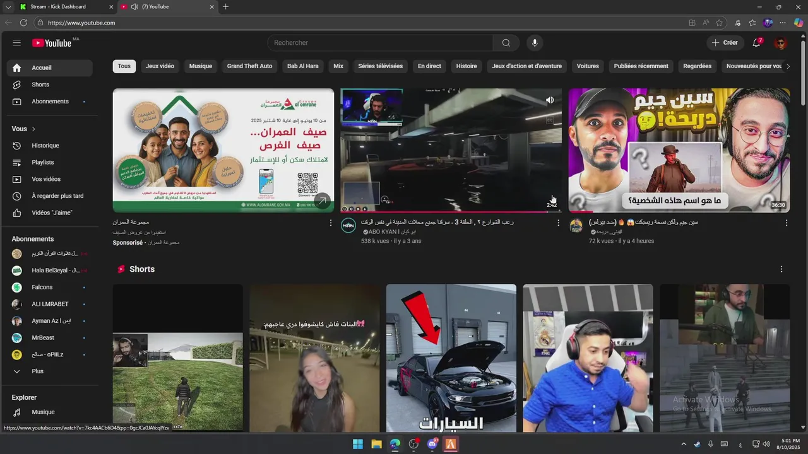The height and width of the screenshot is (454, 808).
Task: Show next filter chips with arrow
Action: click(787, 66)
